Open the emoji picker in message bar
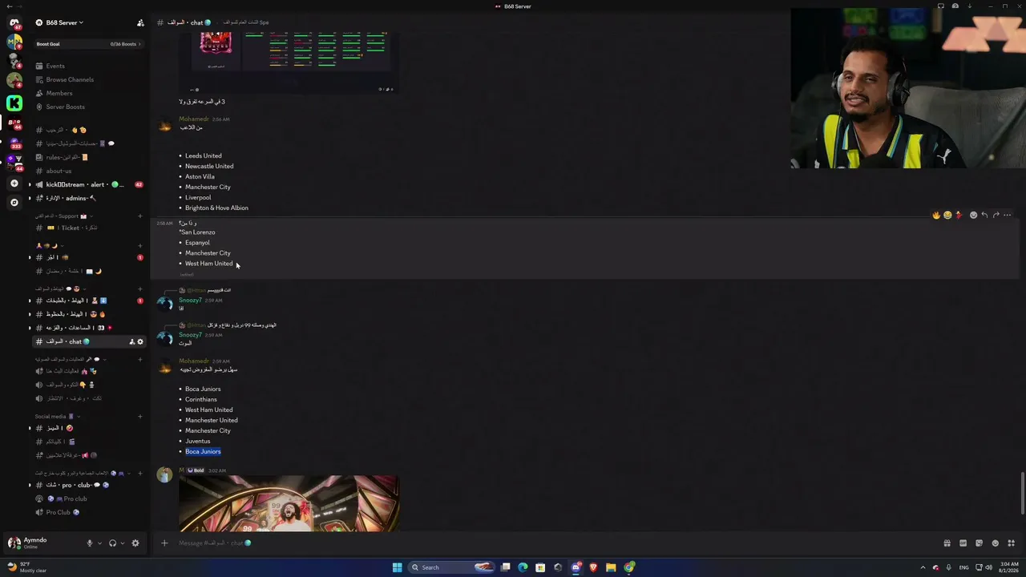 (x=995, y=543)
